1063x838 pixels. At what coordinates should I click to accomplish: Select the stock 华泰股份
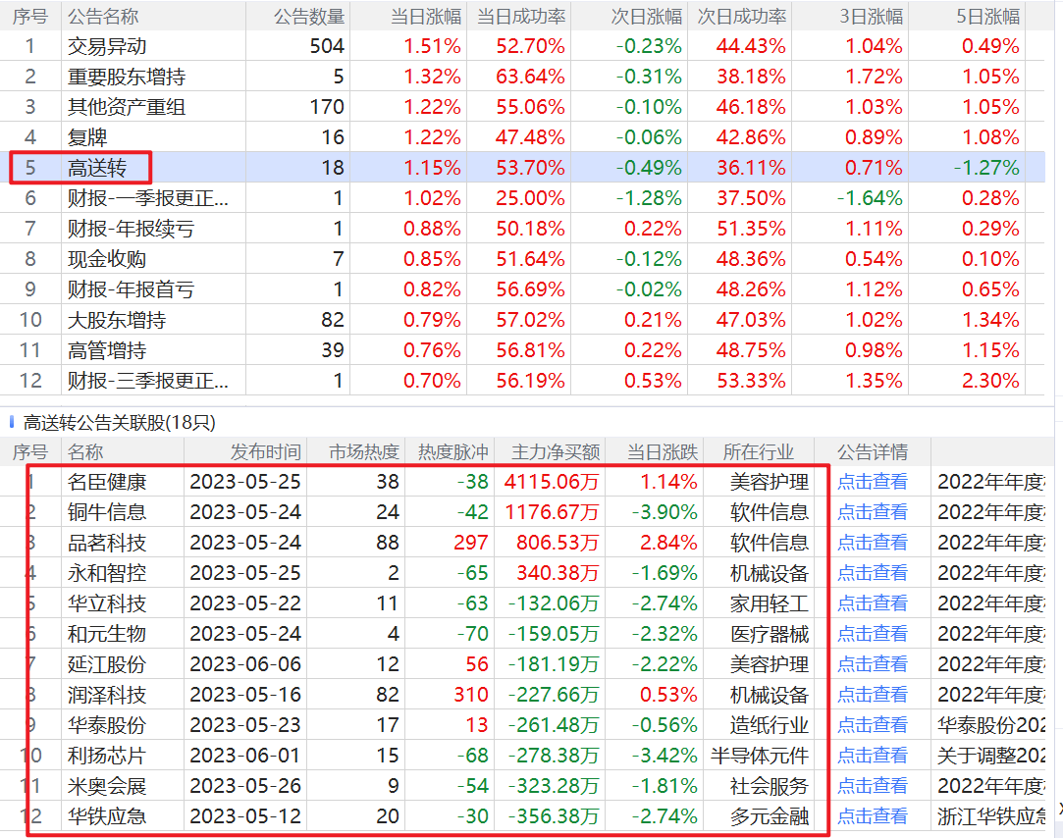tap(107, 725)
